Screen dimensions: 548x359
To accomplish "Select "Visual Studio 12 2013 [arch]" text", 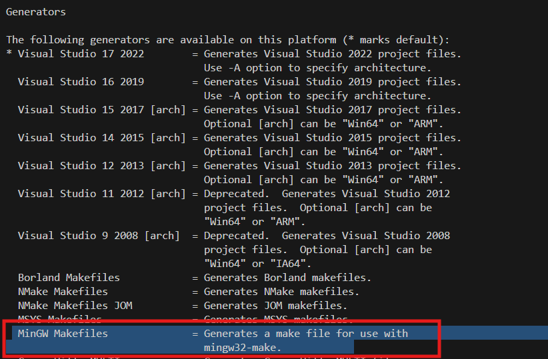I will (102, 166).
